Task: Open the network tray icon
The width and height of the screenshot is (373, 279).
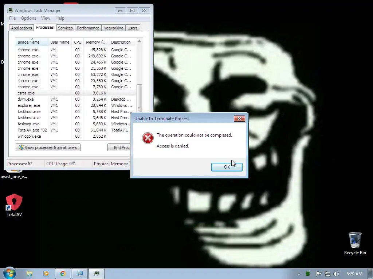Action: [327, 274]
